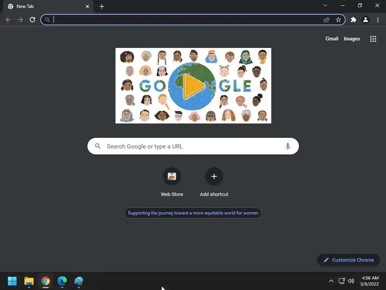The width and height of the screenshot is (386, 290).
Task: Click the Chrome taskbar icon
Action: [x=46, y=281]
